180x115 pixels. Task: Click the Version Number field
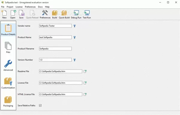coord(55,60)
